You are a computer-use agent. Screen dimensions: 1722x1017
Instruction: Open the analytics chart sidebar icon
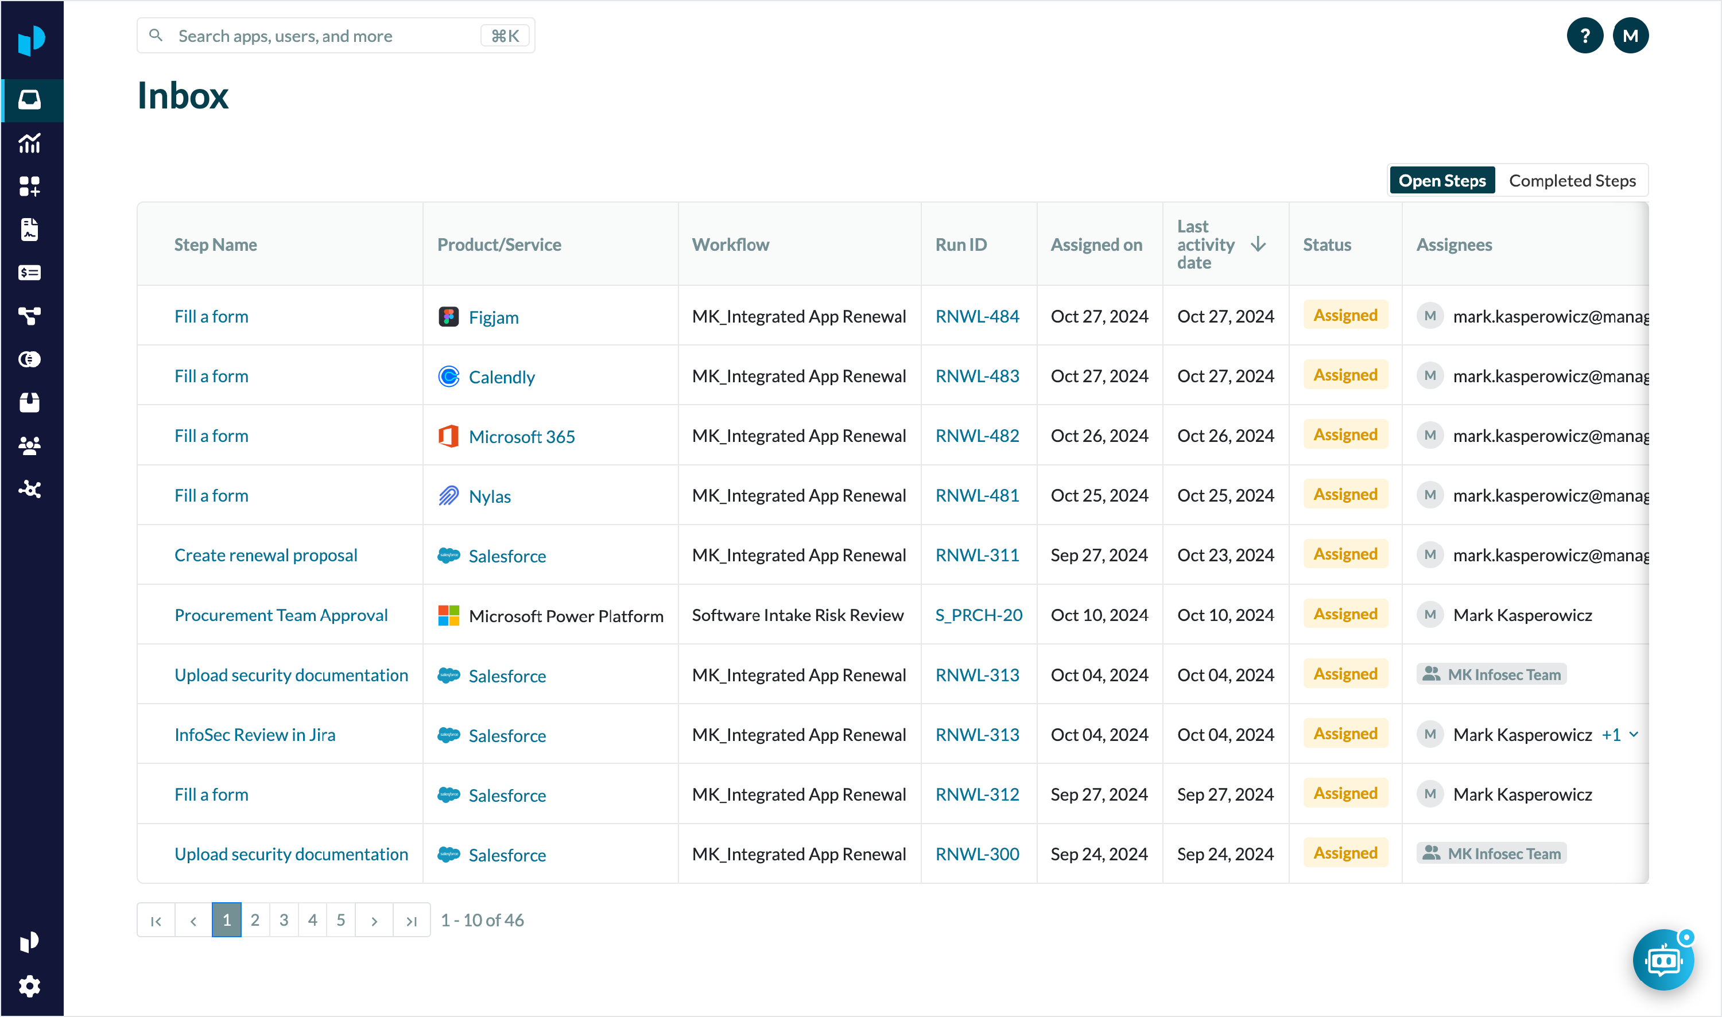coord(29,143)
